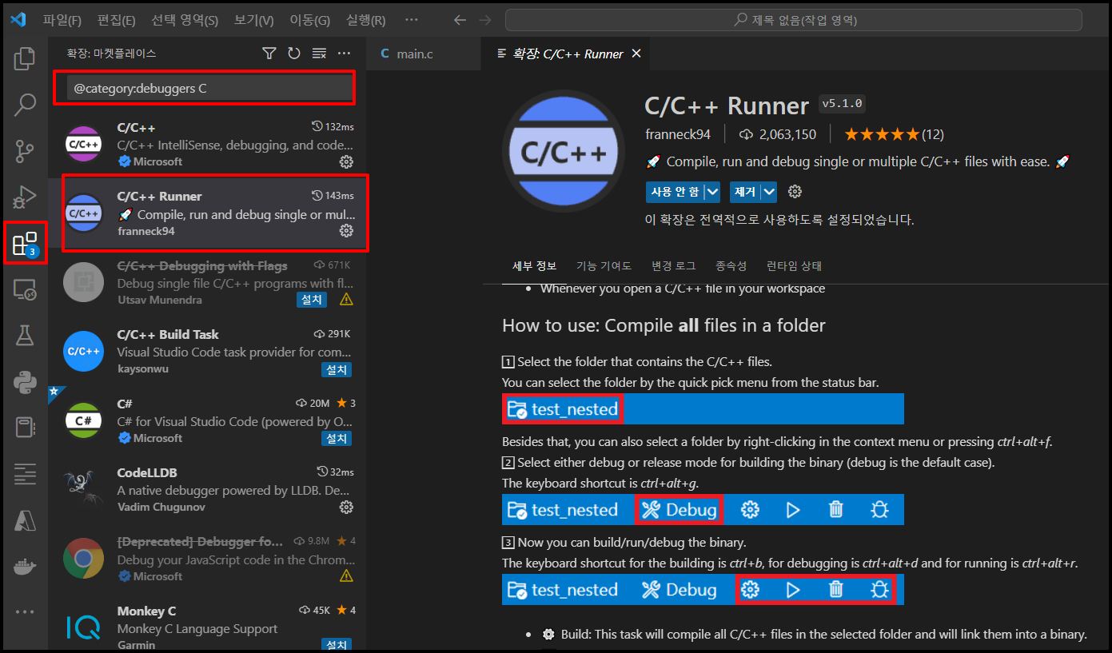Select C/C++ Microsoft extension in list

(x=208, y=145)
